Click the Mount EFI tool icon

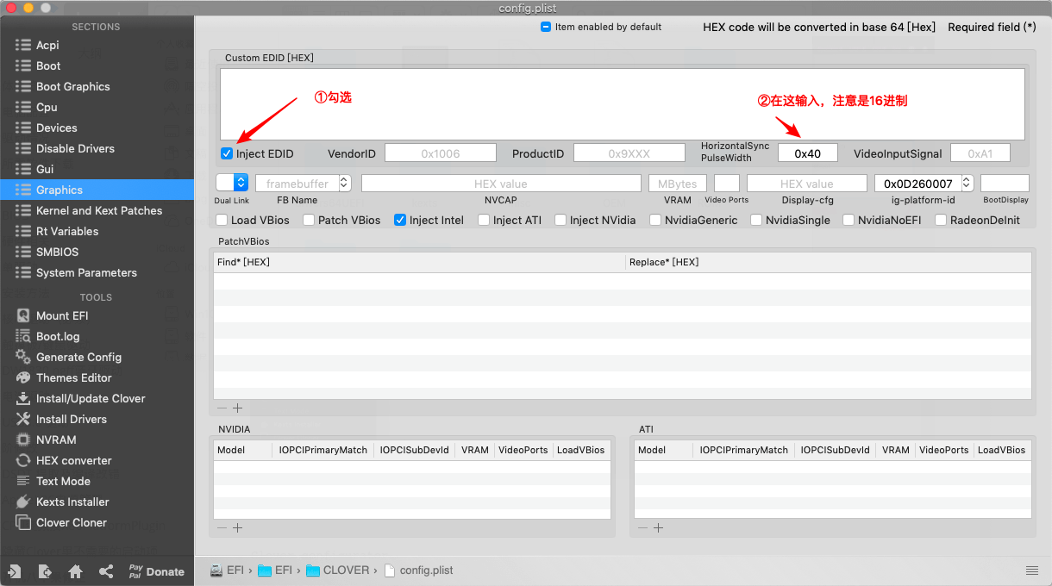23,315
